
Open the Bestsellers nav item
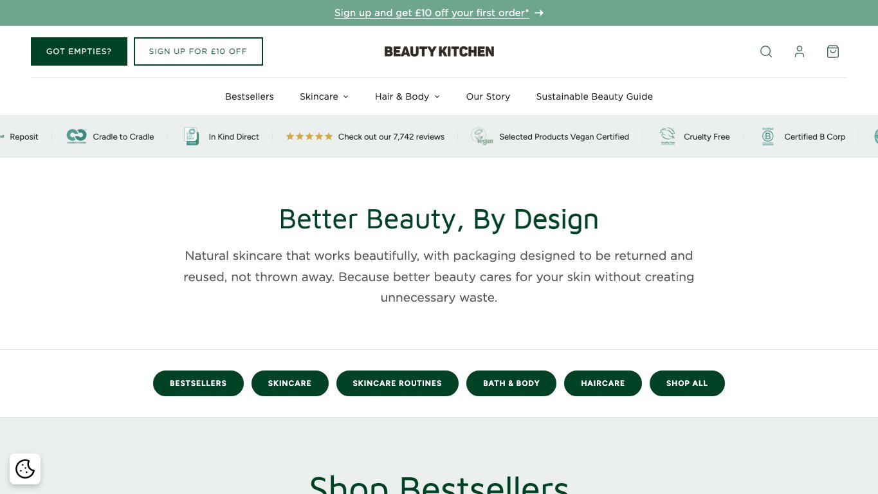point(250,96)
